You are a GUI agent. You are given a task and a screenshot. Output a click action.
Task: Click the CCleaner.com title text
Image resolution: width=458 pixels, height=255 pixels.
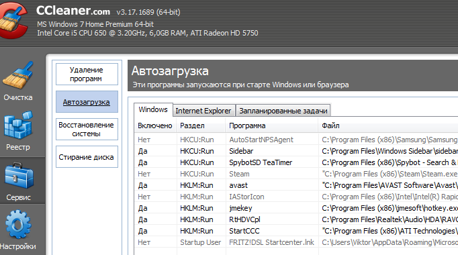pyautogui.click(x=73, y=11)
